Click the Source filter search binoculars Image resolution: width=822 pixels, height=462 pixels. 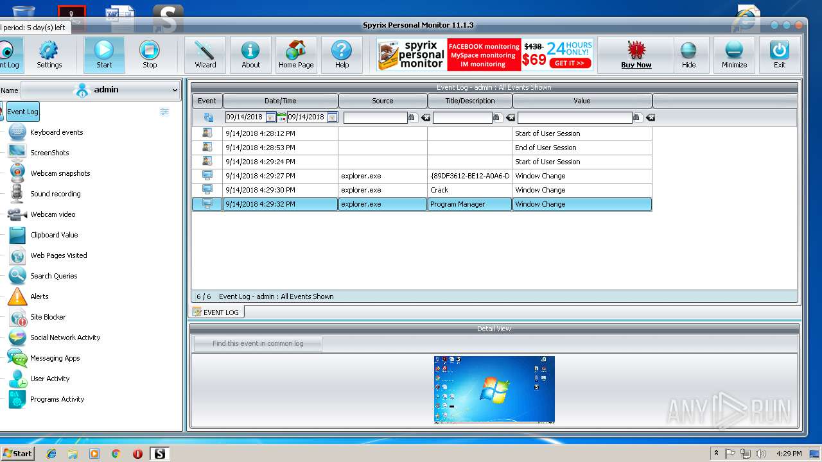(412, 117)
